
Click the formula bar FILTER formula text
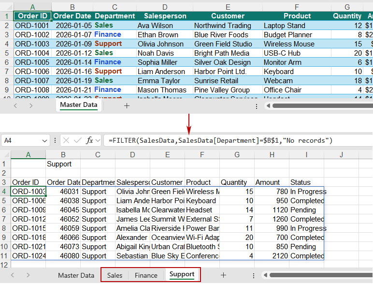pyautogui.click(x=220, y=141)
